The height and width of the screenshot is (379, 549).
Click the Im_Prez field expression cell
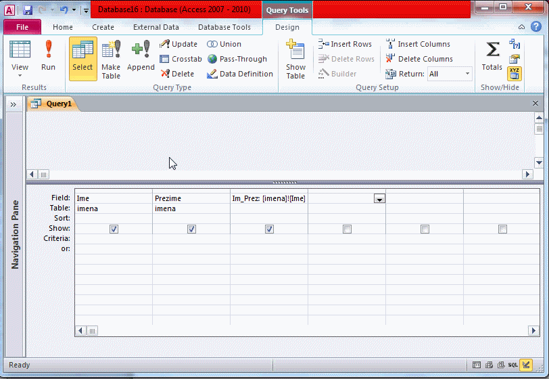point(268,198)
